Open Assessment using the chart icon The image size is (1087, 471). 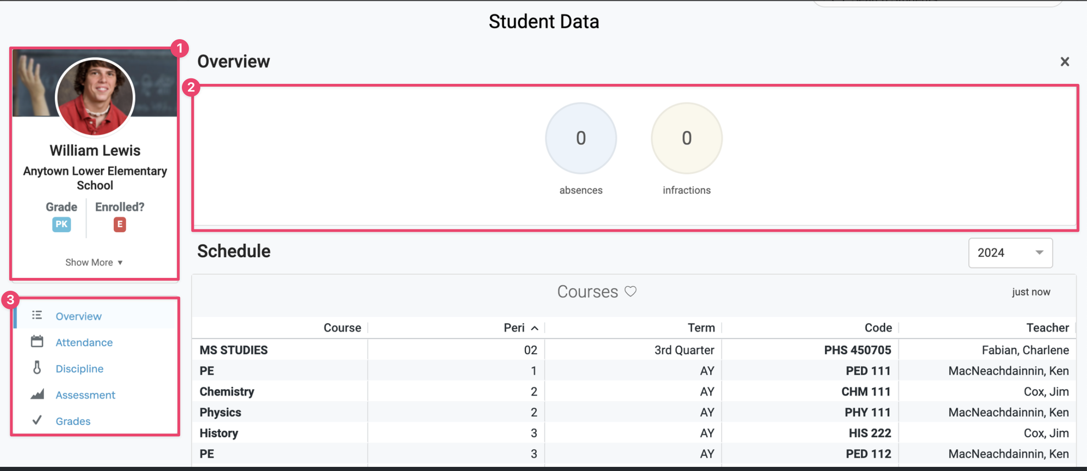point(37,394)
